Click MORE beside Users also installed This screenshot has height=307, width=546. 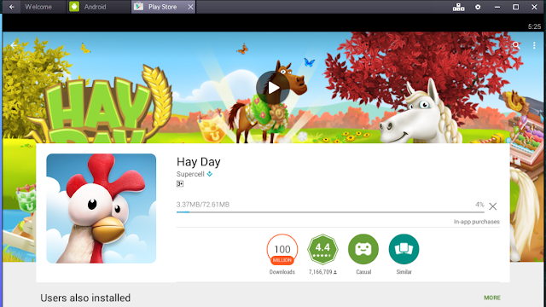click(x=492, y=298)
